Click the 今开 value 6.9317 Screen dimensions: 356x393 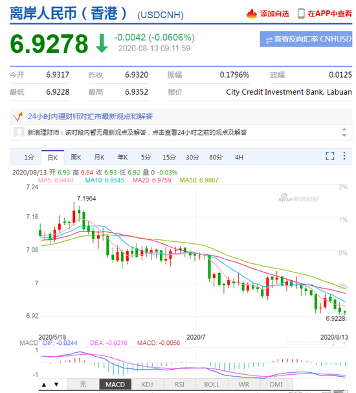point(58,75)
